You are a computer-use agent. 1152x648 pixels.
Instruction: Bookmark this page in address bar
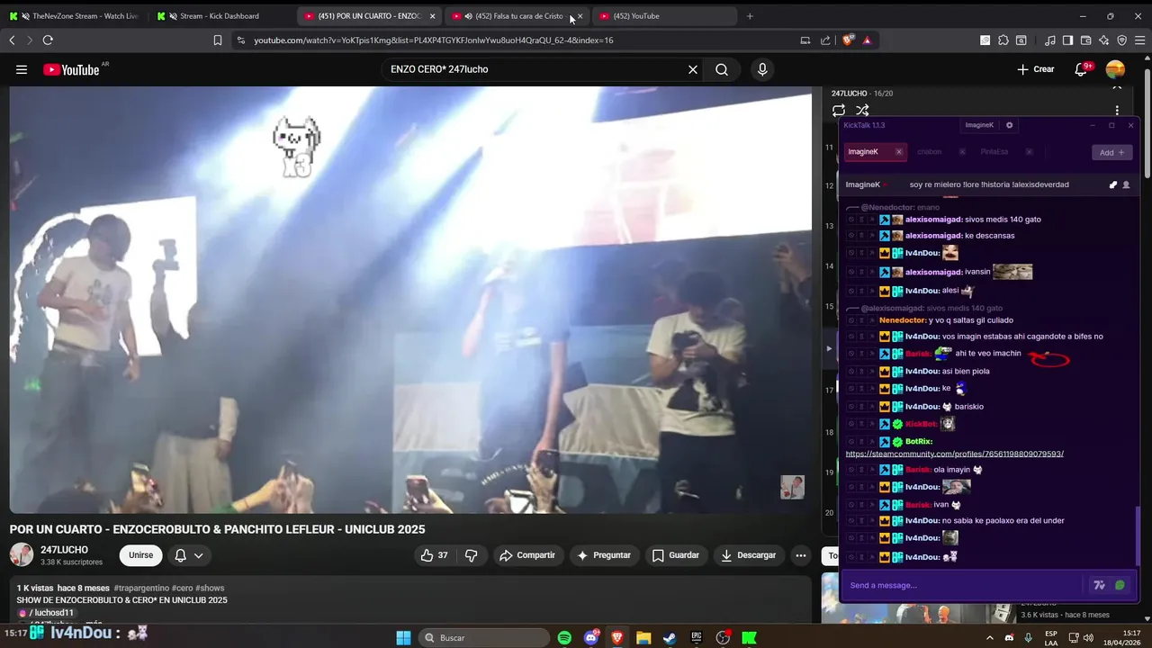coord(218,40)
